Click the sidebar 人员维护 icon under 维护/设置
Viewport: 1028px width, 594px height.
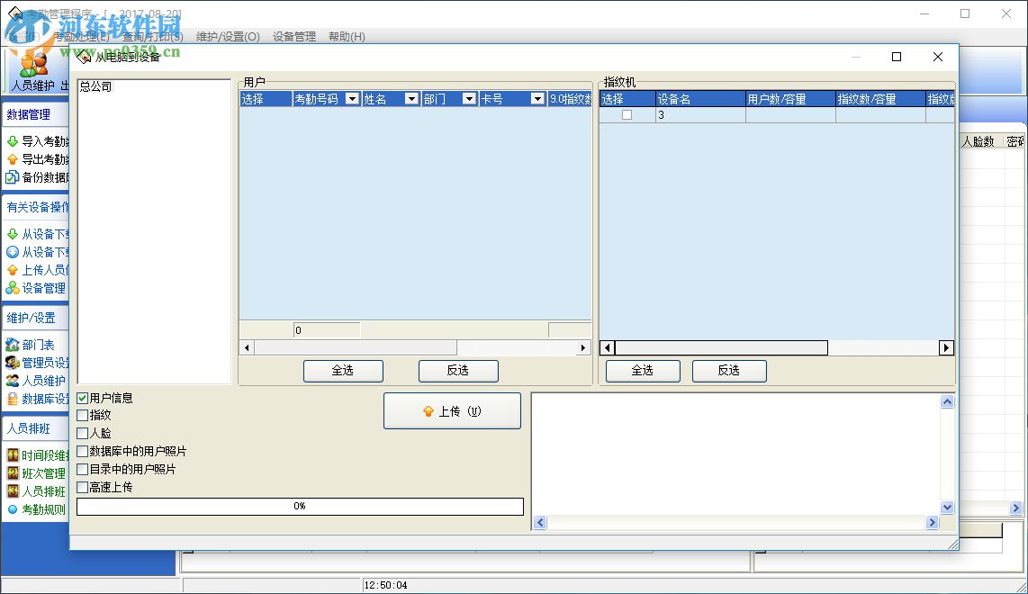coord(13,381)
